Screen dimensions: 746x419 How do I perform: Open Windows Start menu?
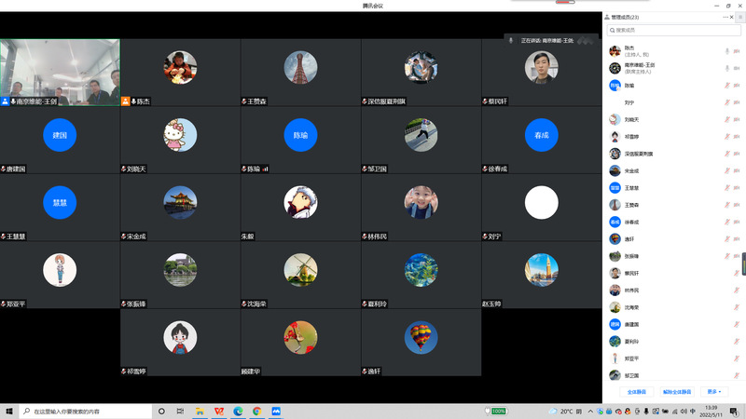(9, 412)
